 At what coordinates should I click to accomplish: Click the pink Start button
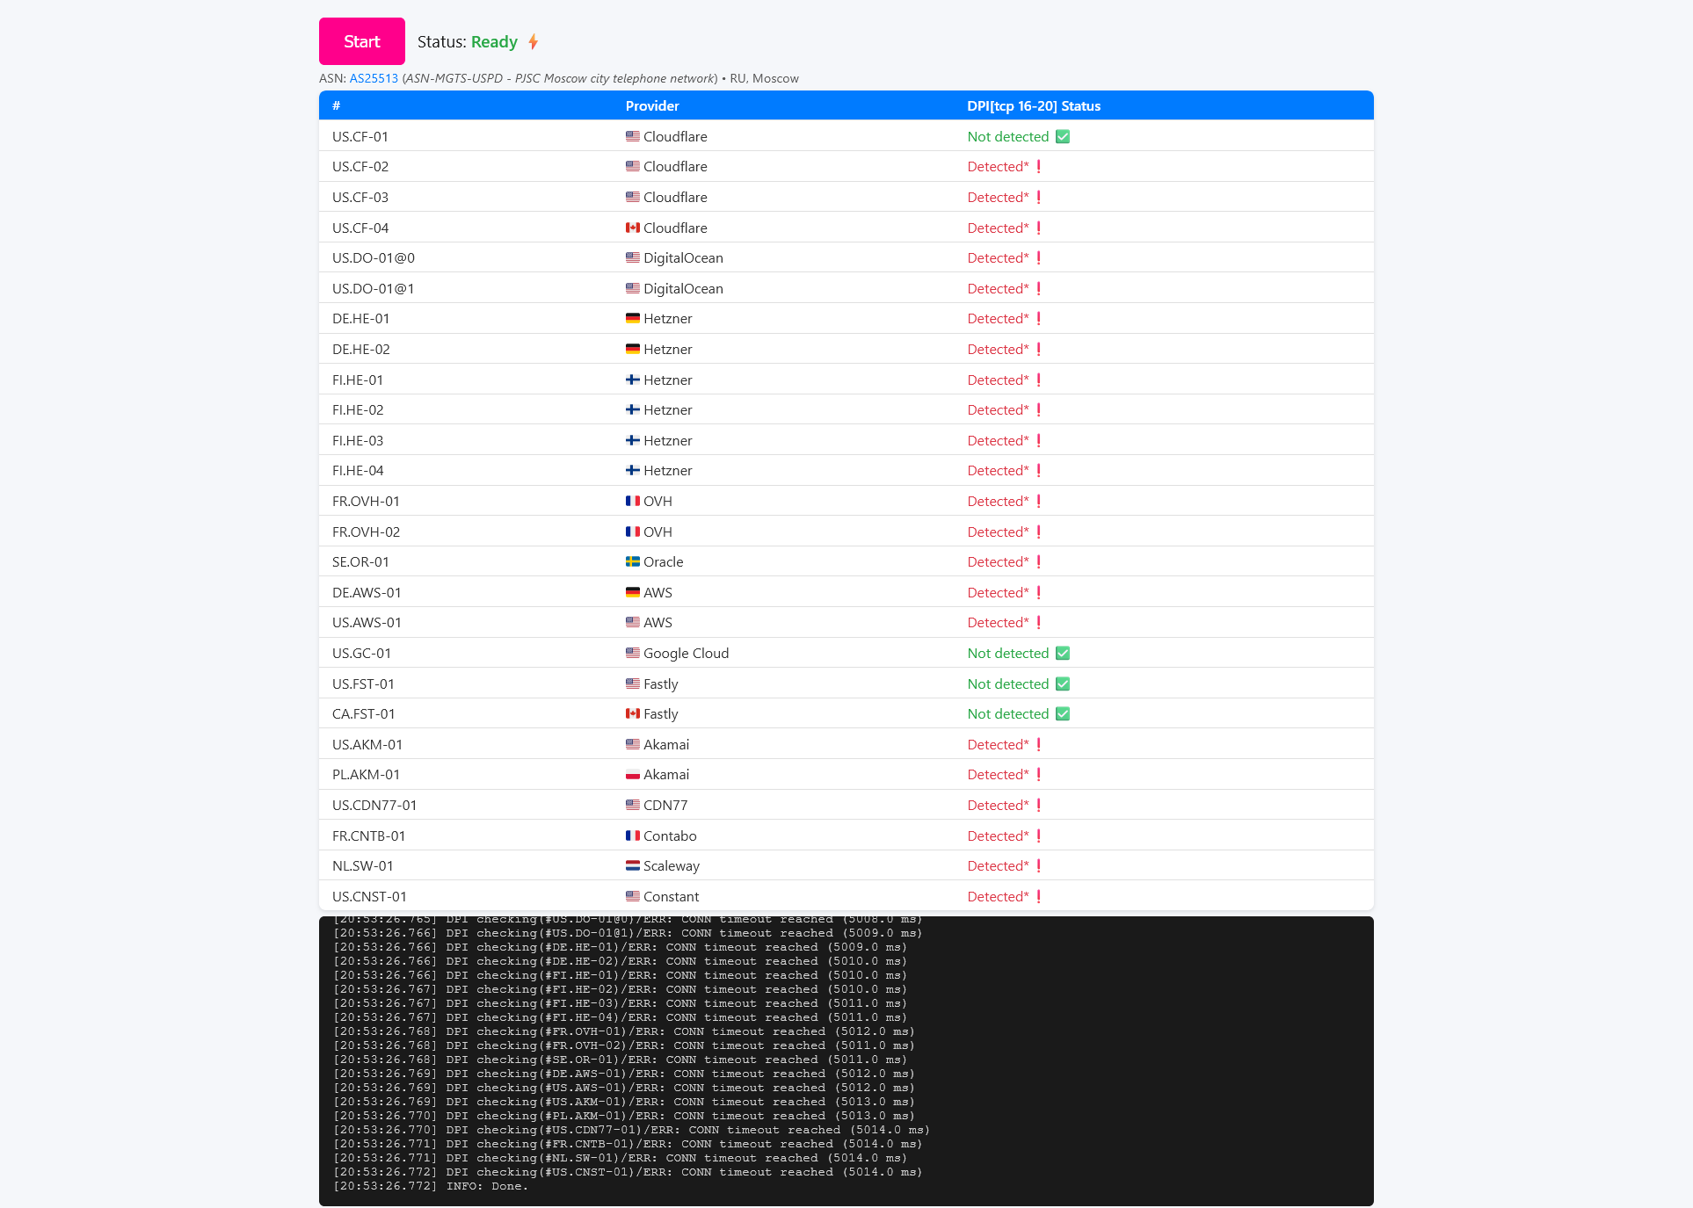point(361,41)
